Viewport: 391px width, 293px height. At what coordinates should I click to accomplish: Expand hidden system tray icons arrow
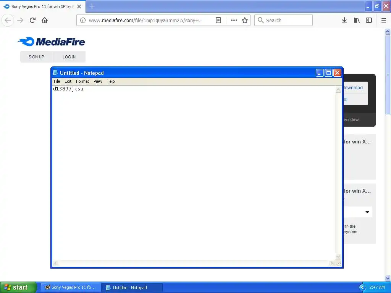tap(362, 288)
